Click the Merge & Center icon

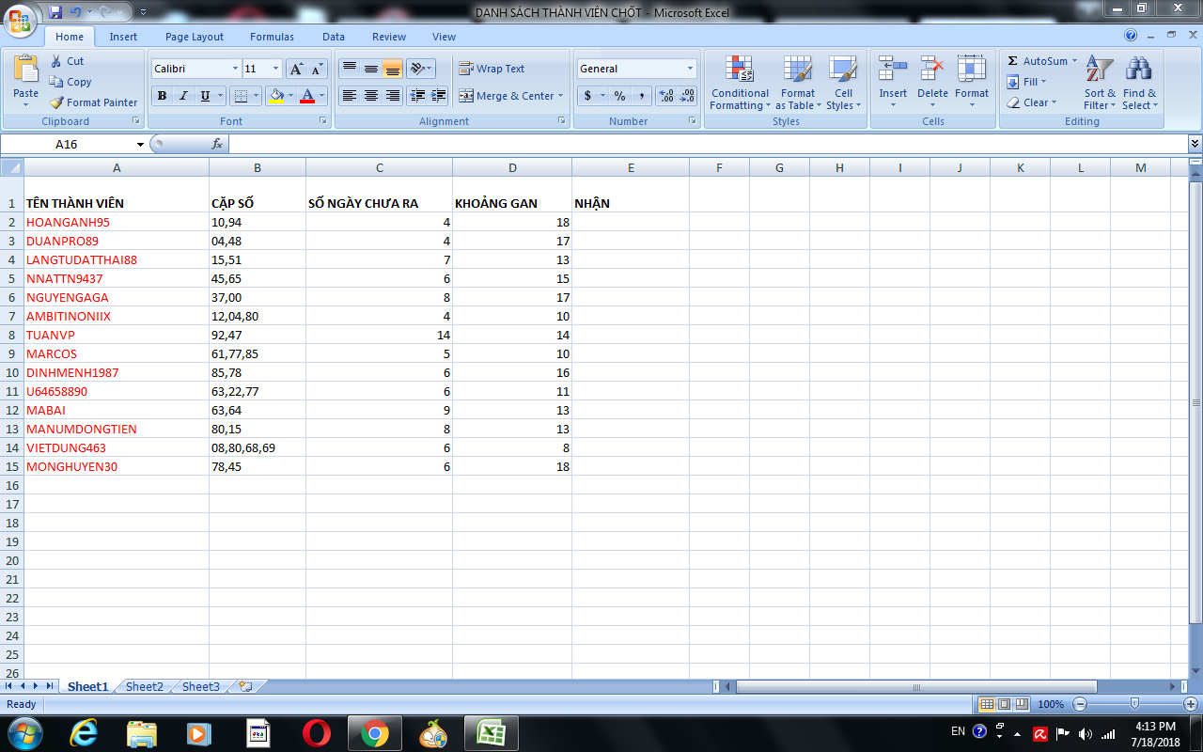[466, 96]
